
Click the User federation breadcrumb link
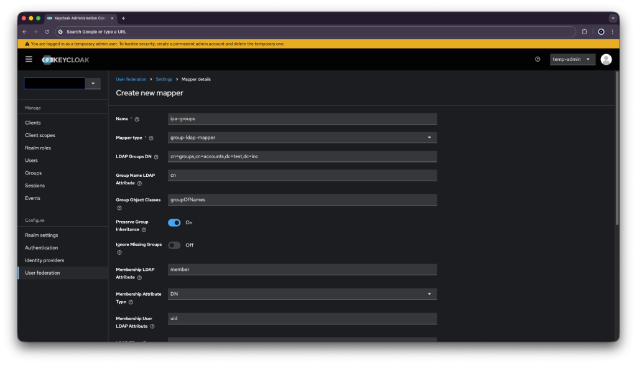tap(131, 80)
